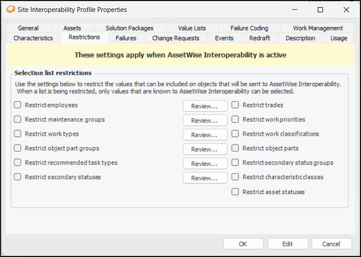
Task: Select Restrict secondary status groups checkbox
Action: coord(235,163)
